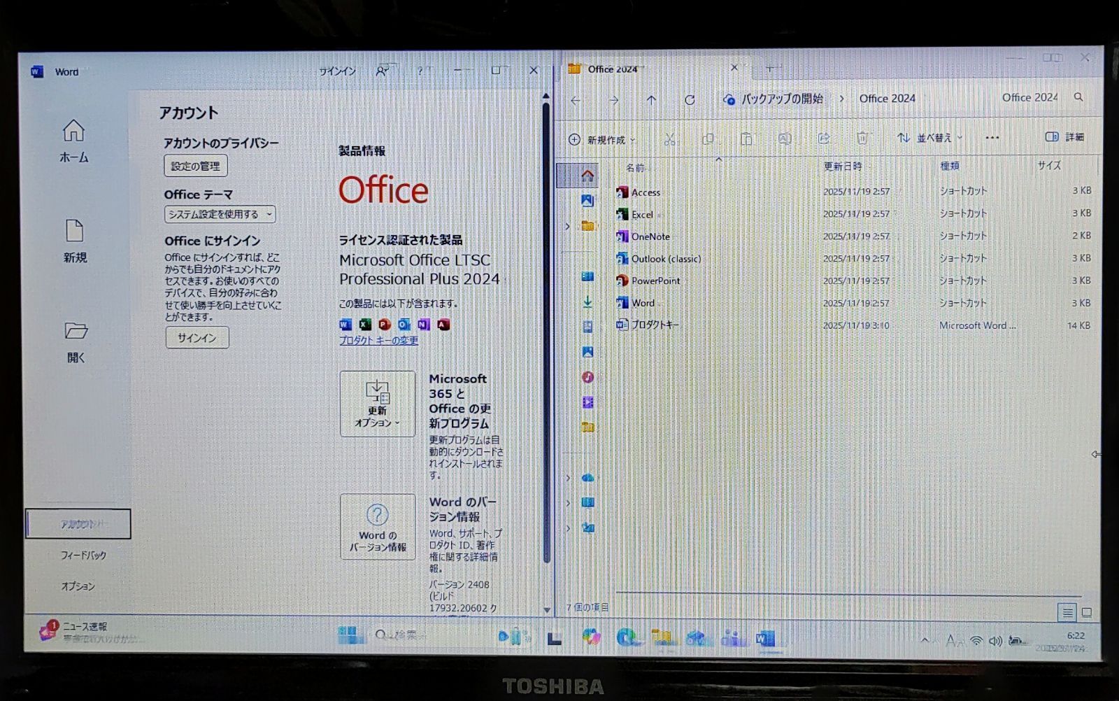This screenshot has width=1119, height=701.
Task: Click the Word icon on the taskbar
Action: pyautogui.click(x=764, y=638)
